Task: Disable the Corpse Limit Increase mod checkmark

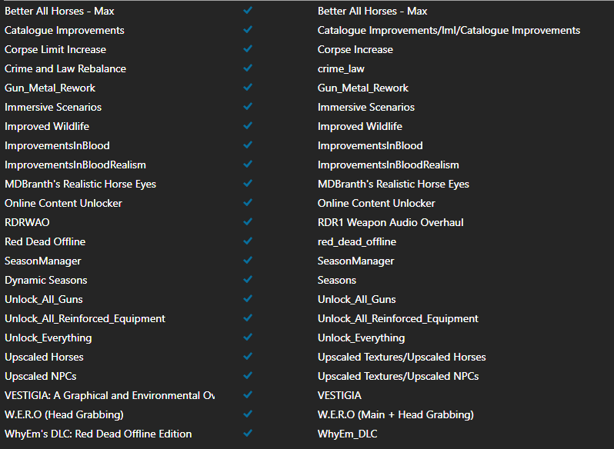Action: click(x=248, y=49)
